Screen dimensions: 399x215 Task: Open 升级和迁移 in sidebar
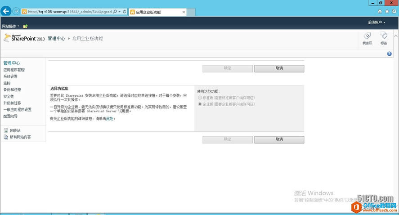point(12,103)
